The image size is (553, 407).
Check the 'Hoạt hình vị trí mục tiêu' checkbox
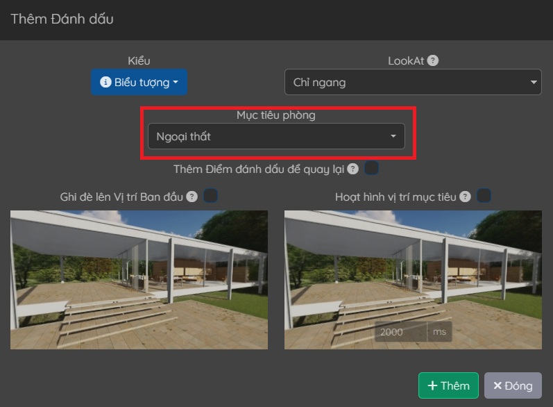(484, 197)
